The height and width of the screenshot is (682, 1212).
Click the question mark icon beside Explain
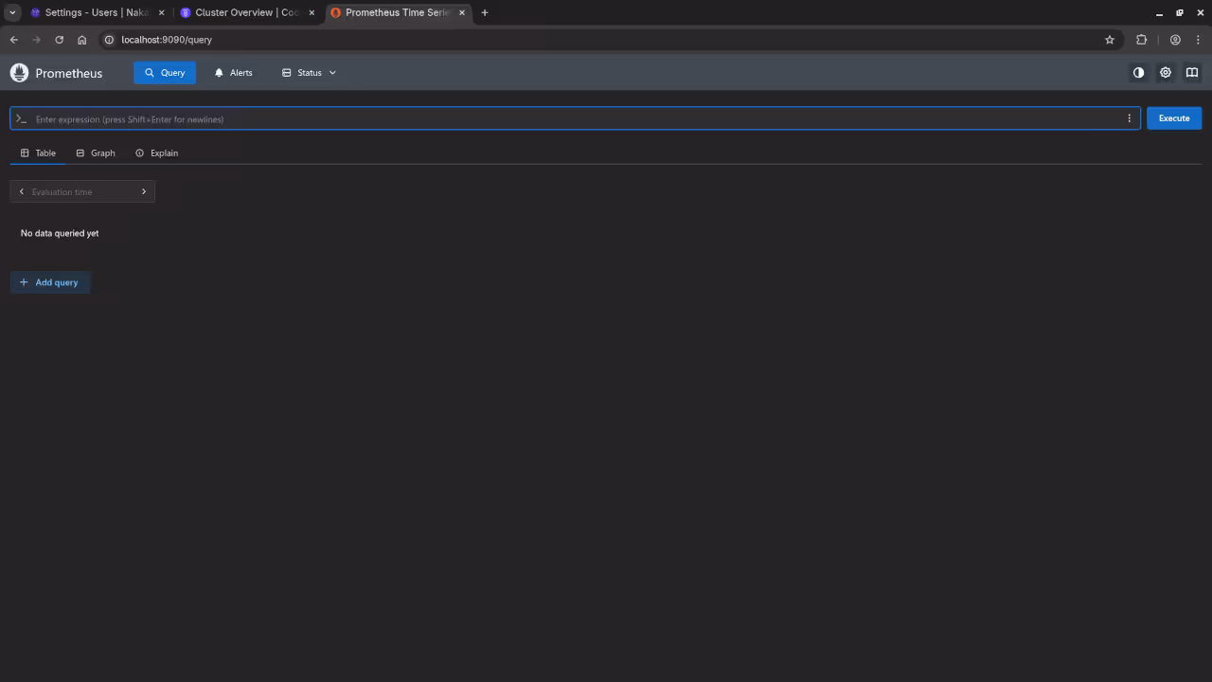coord(139,153)
